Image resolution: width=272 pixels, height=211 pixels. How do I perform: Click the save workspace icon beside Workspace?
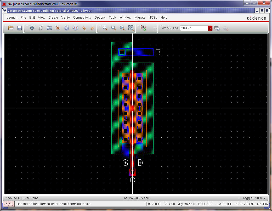tap(217, 28)
